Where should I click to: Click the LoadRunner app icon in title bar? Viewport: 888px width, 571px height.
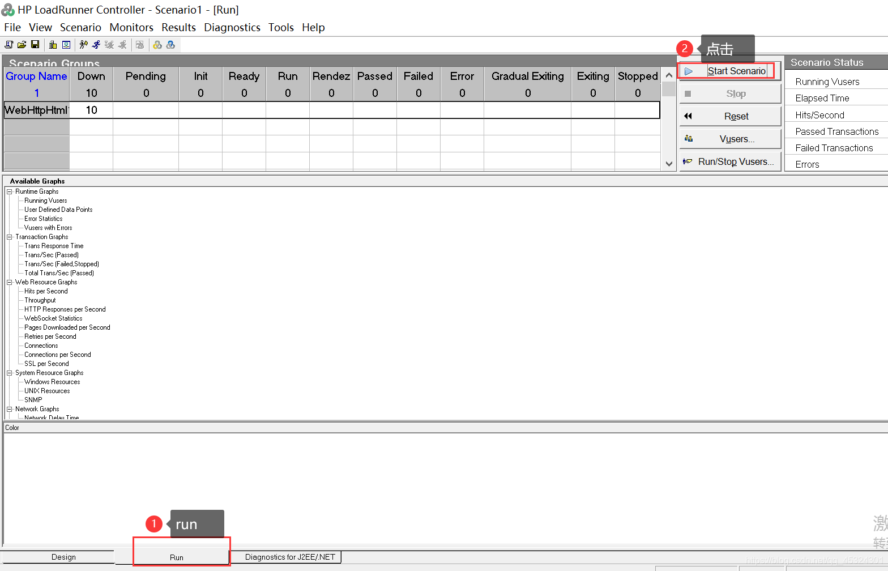8,10
